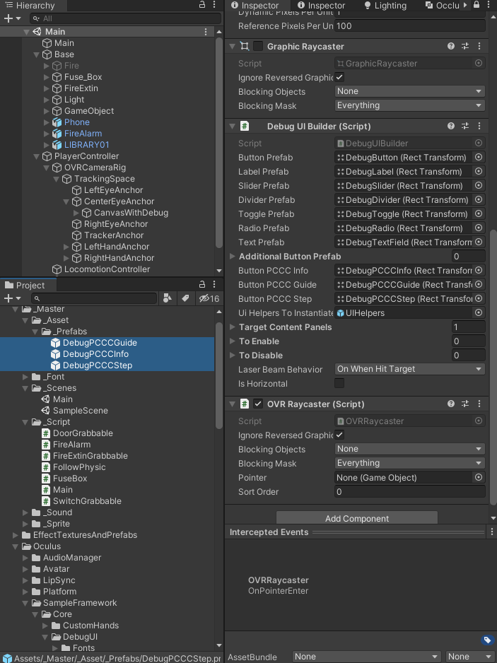Screen dimensions: 497x663
Task: Open Graphic Raycaster Blocking Mask dropdown
Action: tap(409, 105)
